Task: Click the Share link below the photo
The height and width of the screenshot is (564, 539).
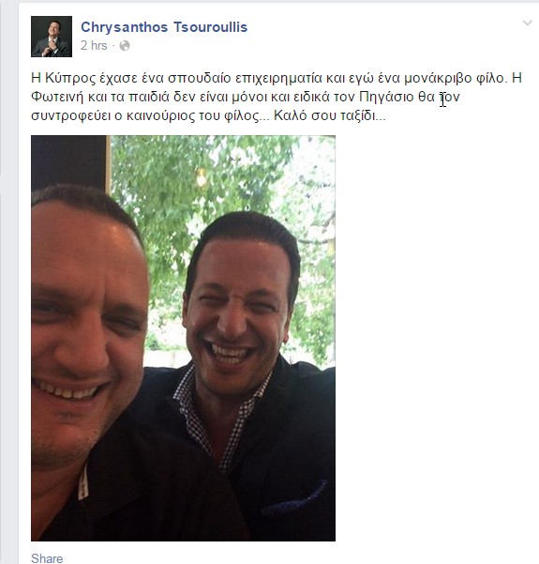Action: pos(47,557)
